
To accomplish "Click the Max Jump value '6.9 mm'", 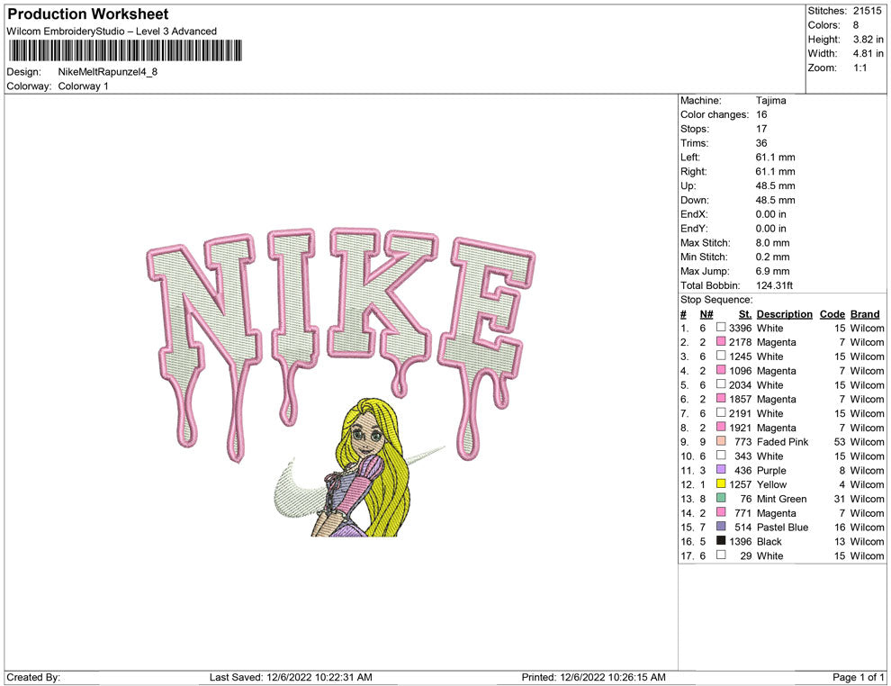I will [772, 271].
